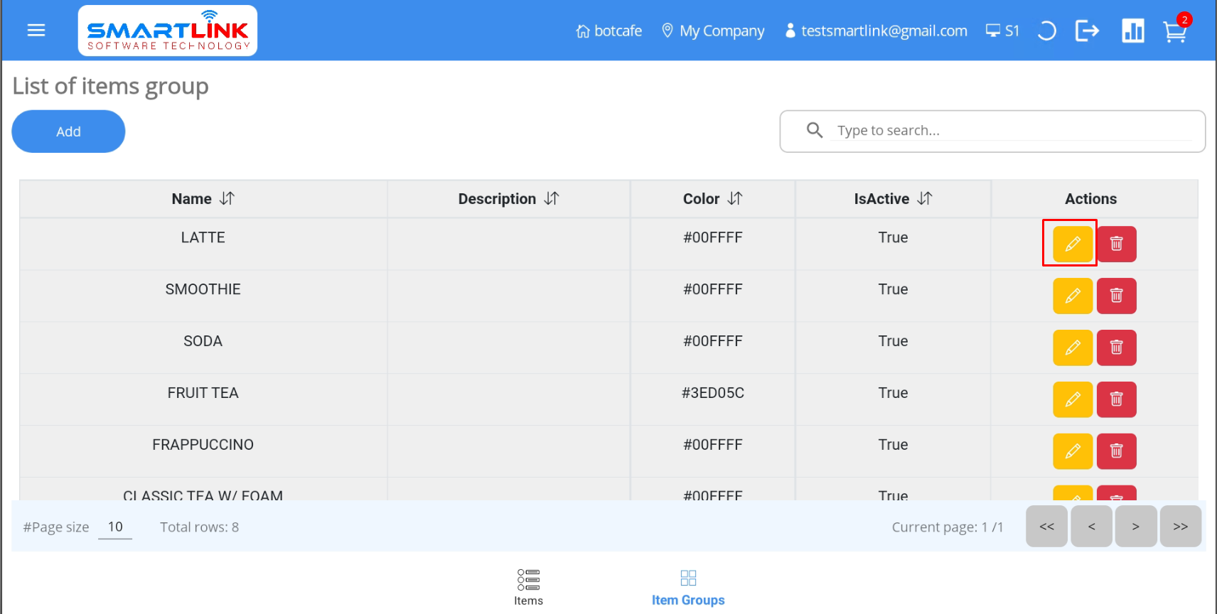Click the shopping cart icon
This screenshot has width=1217, height=614.
coord(1174,32)
